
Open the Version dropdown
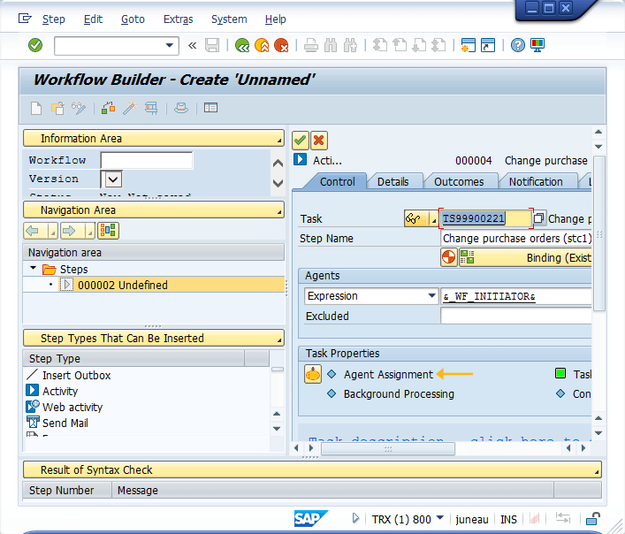[113, 179]
